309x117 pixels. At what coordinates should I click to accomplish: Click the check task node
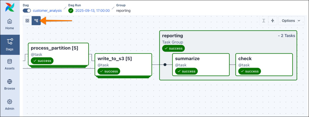point(264,64)
